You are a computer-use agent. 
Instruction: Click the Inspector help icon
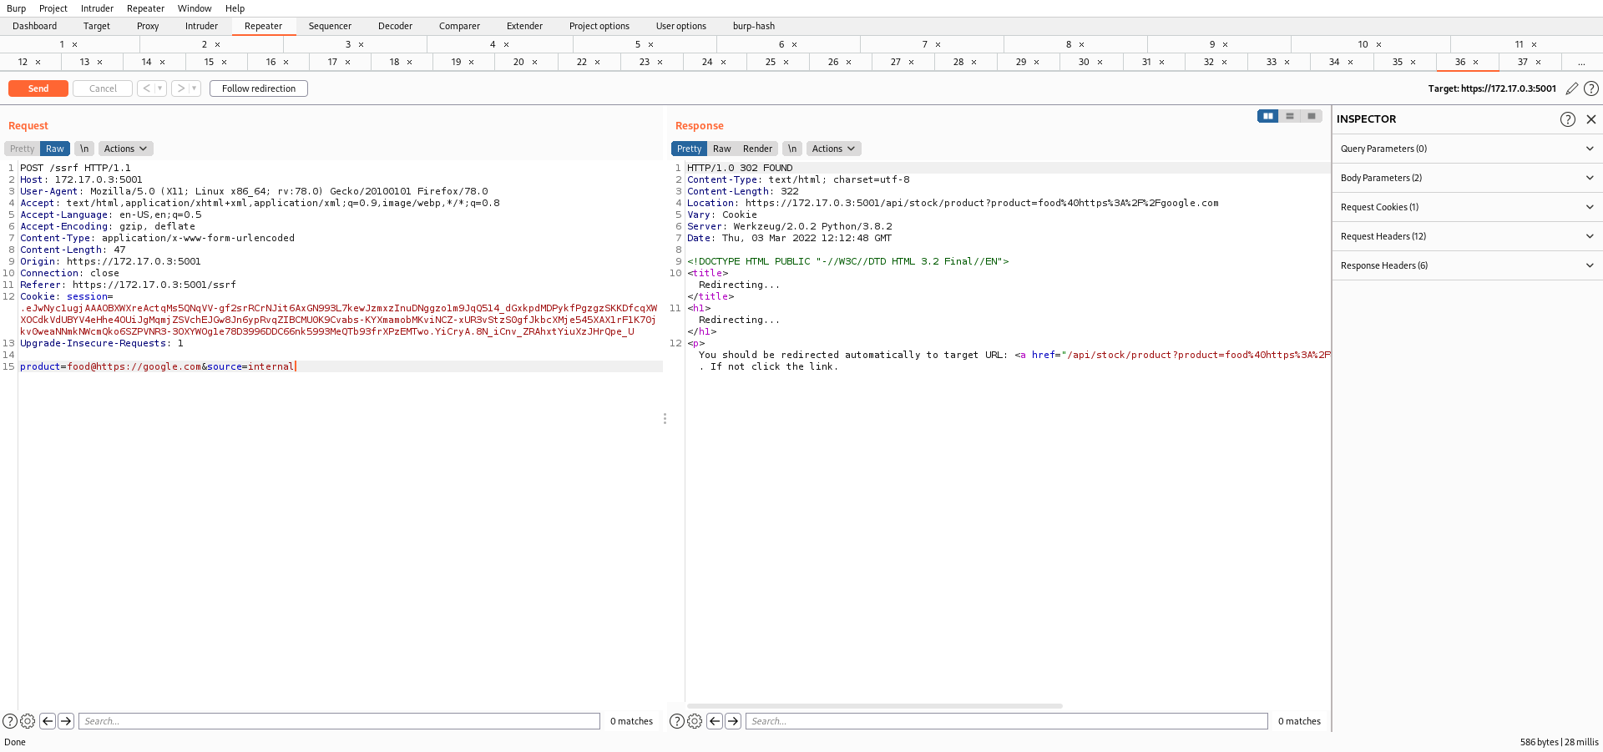[x=1567, y=119]
